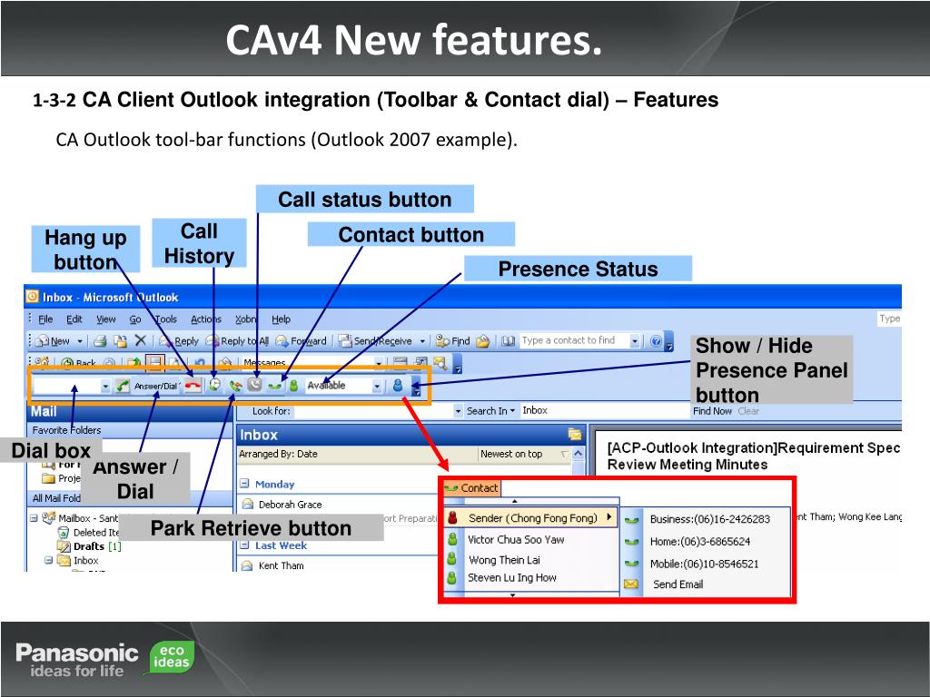The height and width of the screenshot is (697, 930).
Task: Click the green Answer/Dial arrow icon
Action: click(123, 386)
